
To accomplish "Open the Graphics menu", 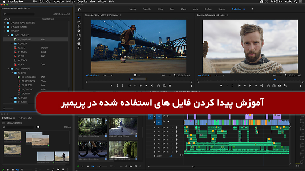I will pyautogui.click(x=82, y=1).
